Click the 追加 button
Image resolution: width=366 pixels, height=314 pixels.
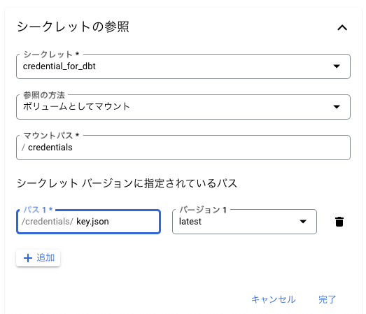tap(38, 258)
